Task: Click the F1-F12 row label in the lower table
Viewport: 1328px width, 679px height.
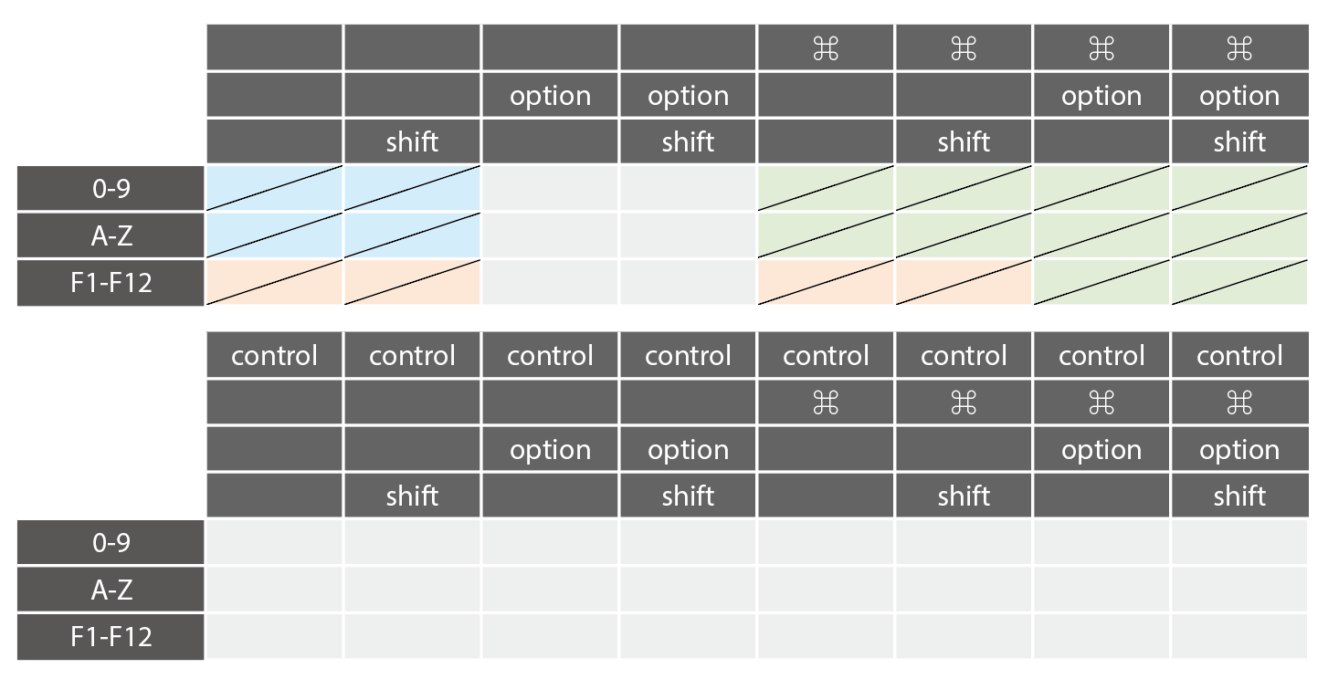Action: (x=111, y=636)
